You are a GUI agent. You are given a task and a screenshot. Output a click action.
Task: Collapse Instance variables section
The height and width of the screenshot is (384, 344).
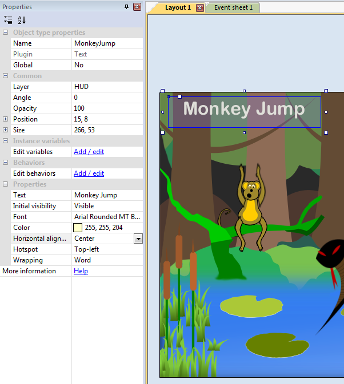click(x=5, y=141)
